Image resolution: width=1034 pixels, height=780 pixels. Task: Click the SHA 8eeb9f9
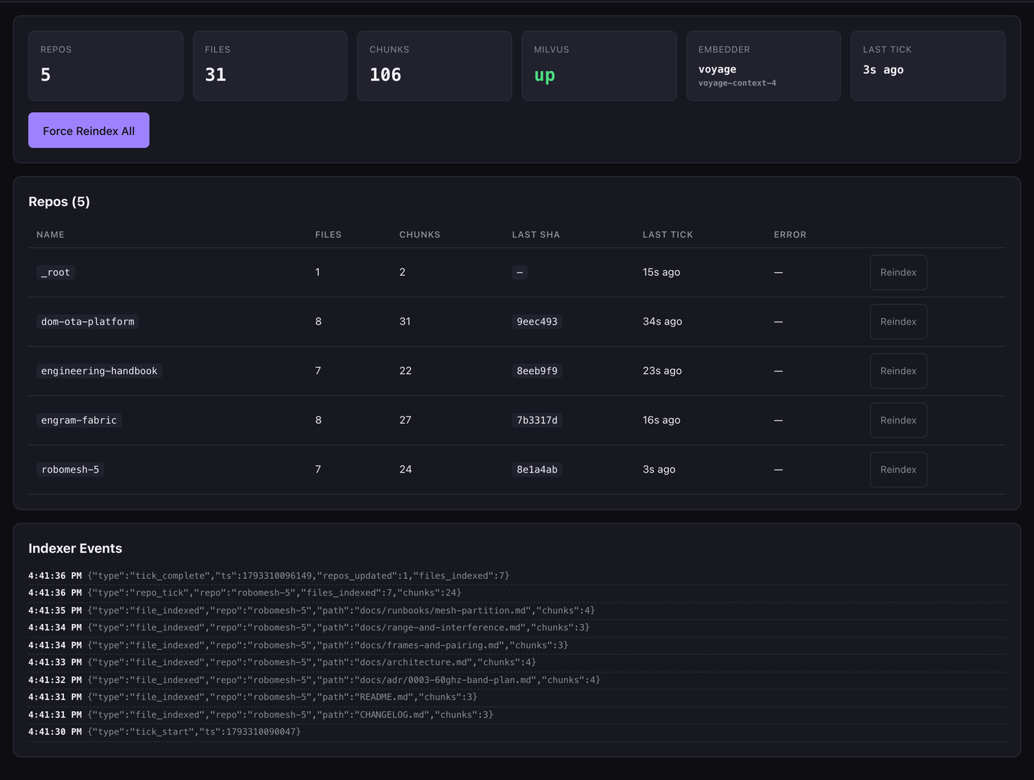click(537, 371)
